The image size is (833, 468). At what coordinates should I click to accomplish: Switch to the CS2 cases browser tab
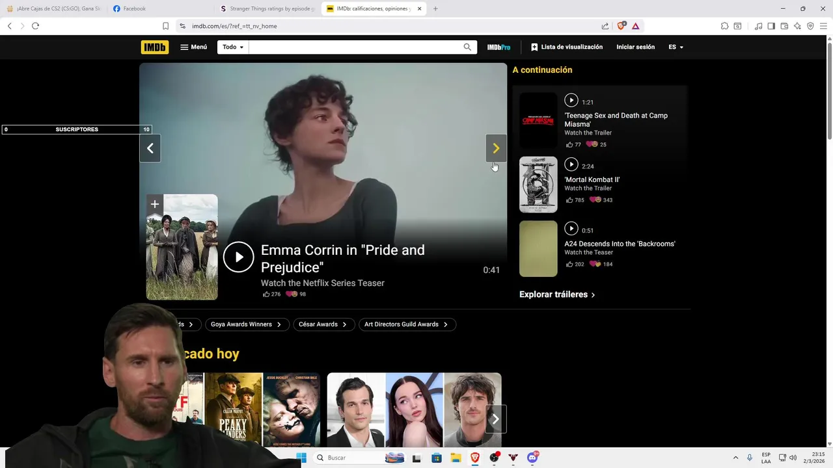(53, 8)
